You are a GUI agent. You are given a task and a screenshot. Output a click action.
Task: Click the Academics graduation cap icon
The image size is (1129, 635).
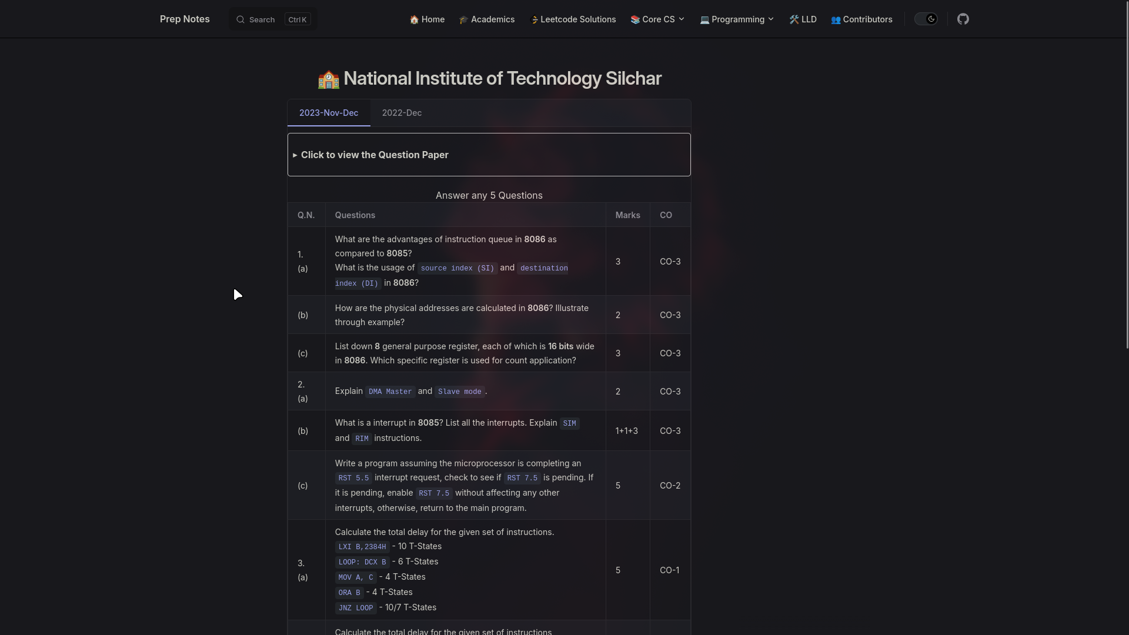(x=464, y=19)
